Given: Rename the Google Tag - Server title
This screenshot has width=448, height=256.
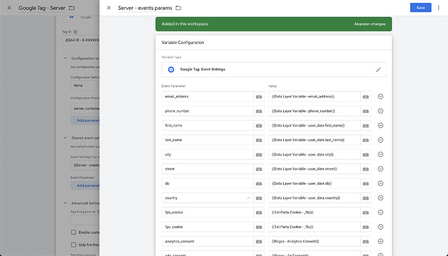Looking at the screenshot, I should point(42,8).
